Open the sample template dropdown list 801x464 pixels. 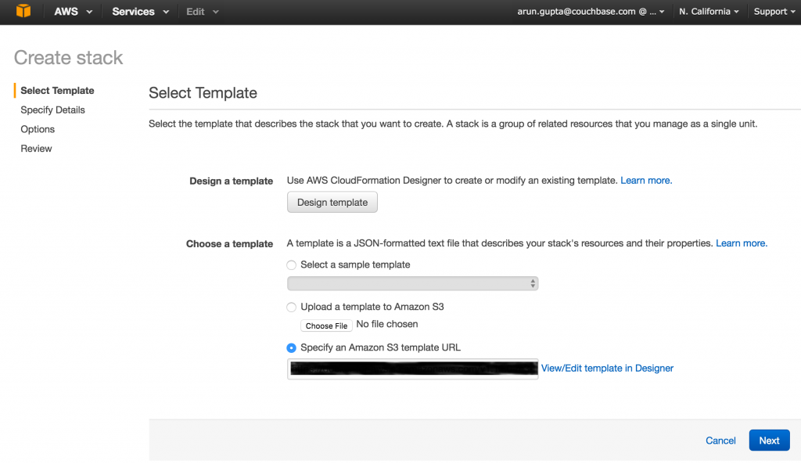413,283
